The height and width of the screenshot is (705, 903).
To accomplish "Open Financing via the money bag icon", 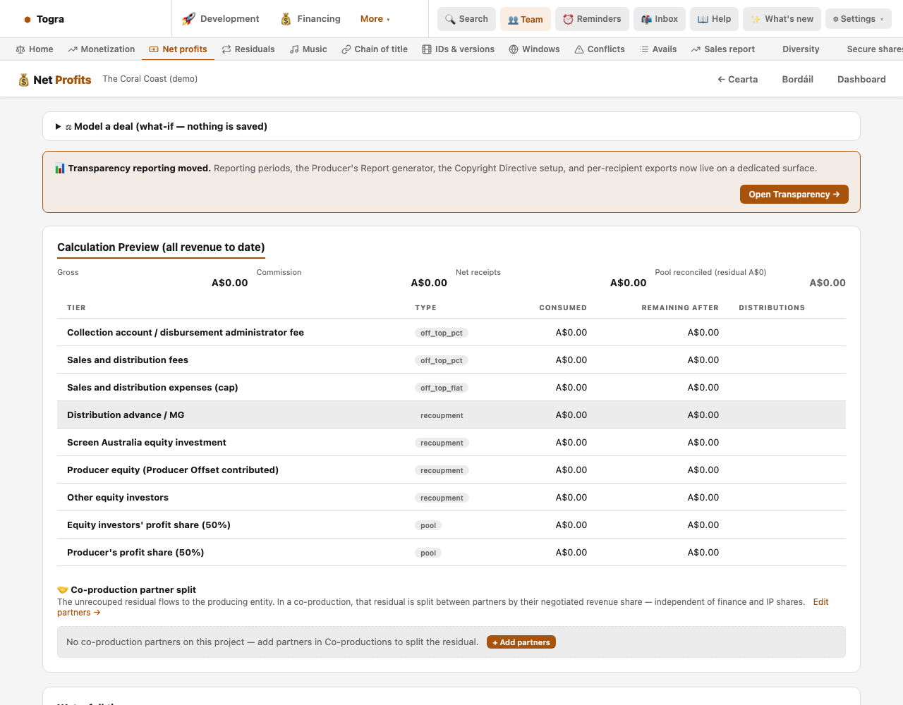I will (286, 19).
